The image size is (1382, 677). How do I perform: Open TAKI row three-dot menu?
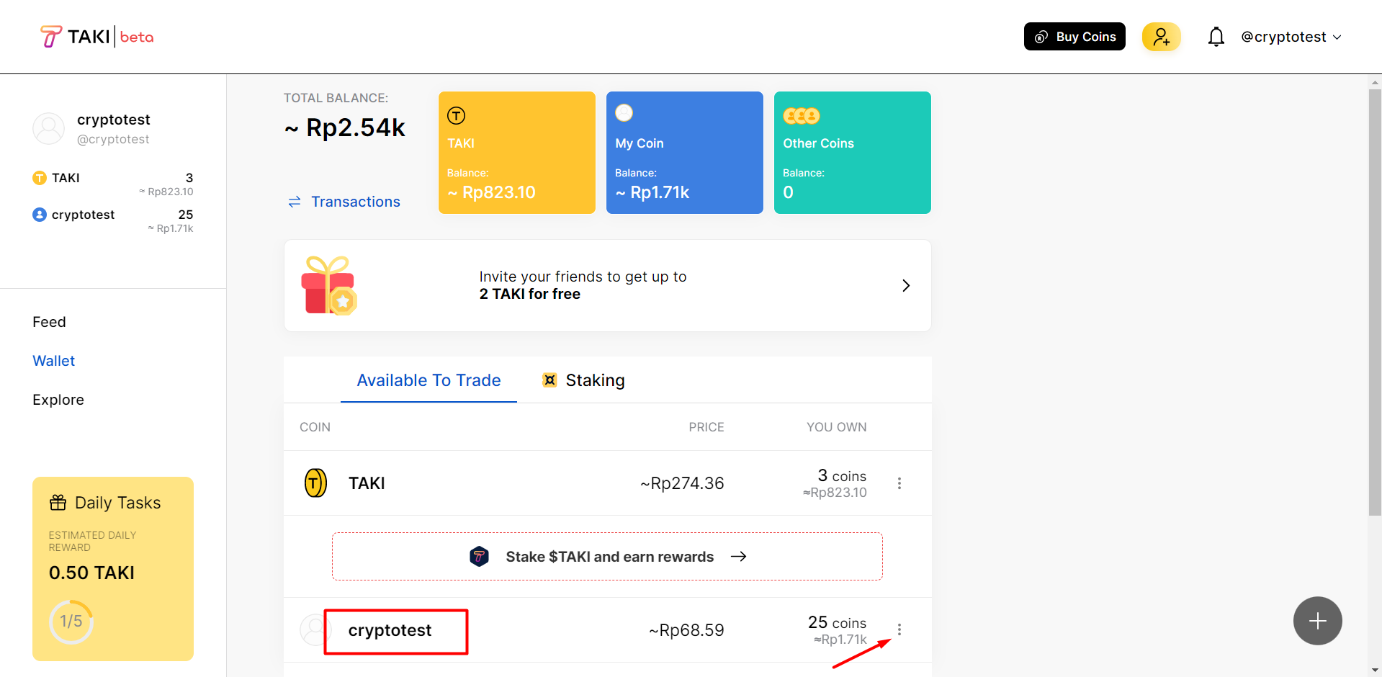pos(899,483)
